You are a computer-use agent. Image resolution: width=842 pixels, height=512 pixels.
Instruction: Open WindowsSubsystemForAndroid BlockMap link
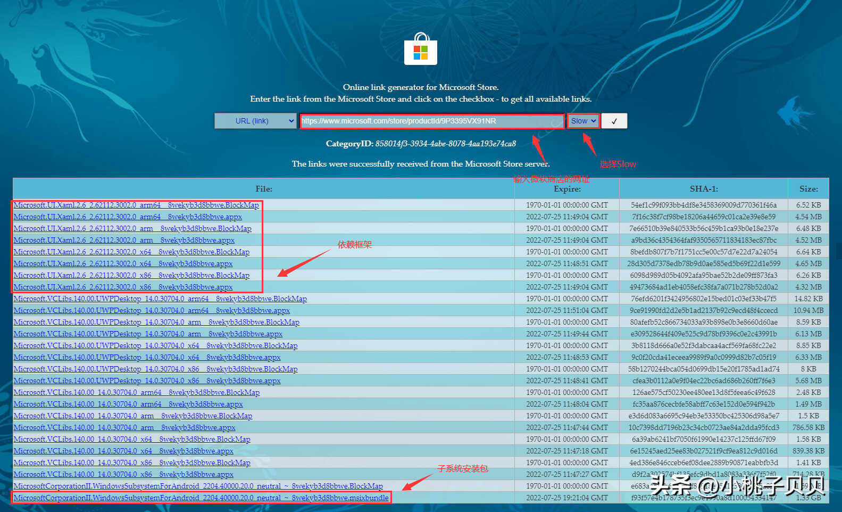pyautogui.click(x=198, y=486)
